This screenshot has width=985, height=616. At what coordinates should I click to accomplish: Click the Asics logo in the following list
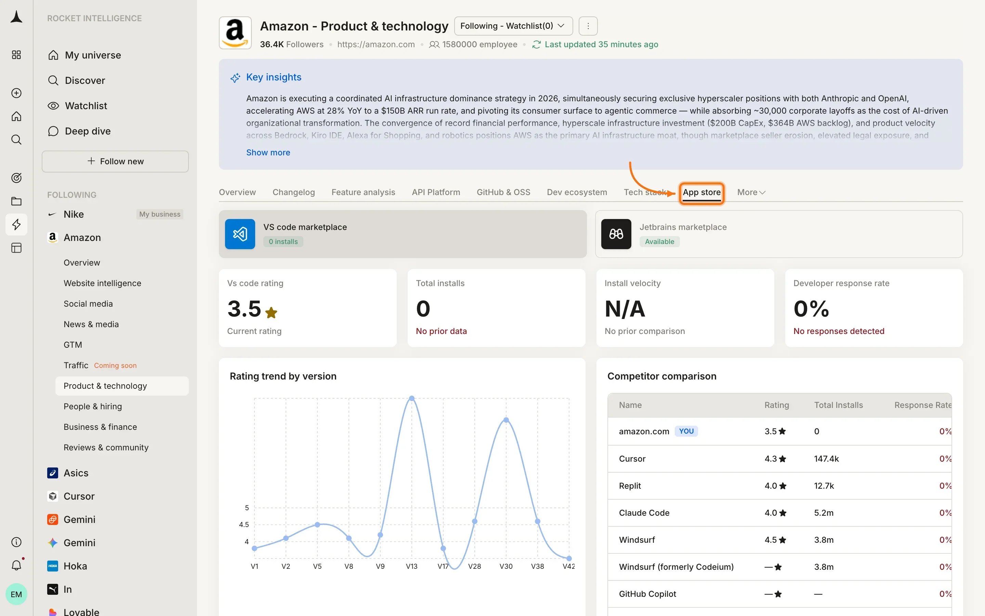tap(53, 473)
